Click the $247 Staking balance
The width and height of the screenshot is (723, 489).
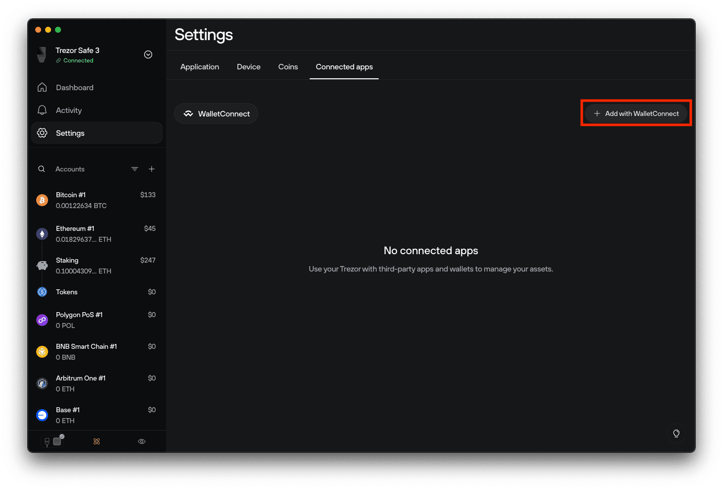pos(148,260)
